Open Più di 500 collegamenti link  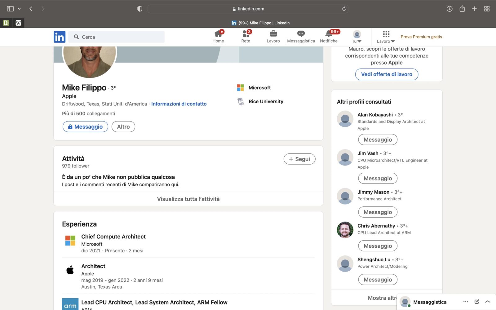click(x=88, y=113)
